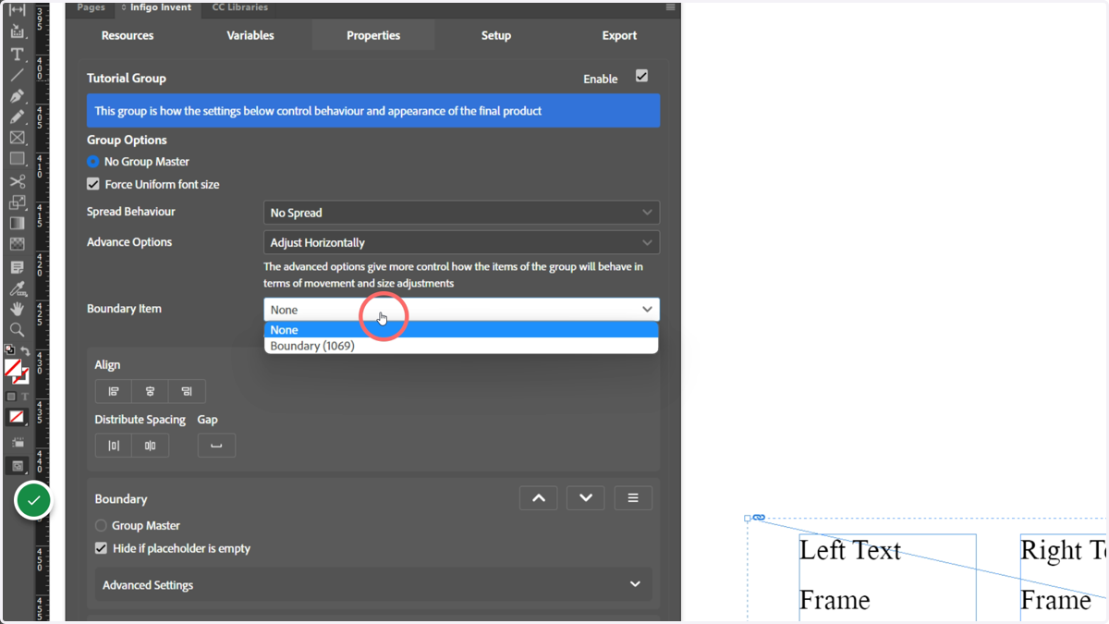Toggle Force Uniform font size checkbox

tap(93, 184)
